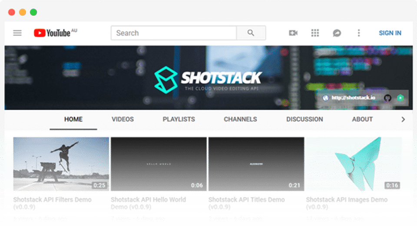Image resolution: width=417 pixels, height=229 pixels.
Task: Open Shotstack API Images Demo title
Action: (x=347, y=203)
